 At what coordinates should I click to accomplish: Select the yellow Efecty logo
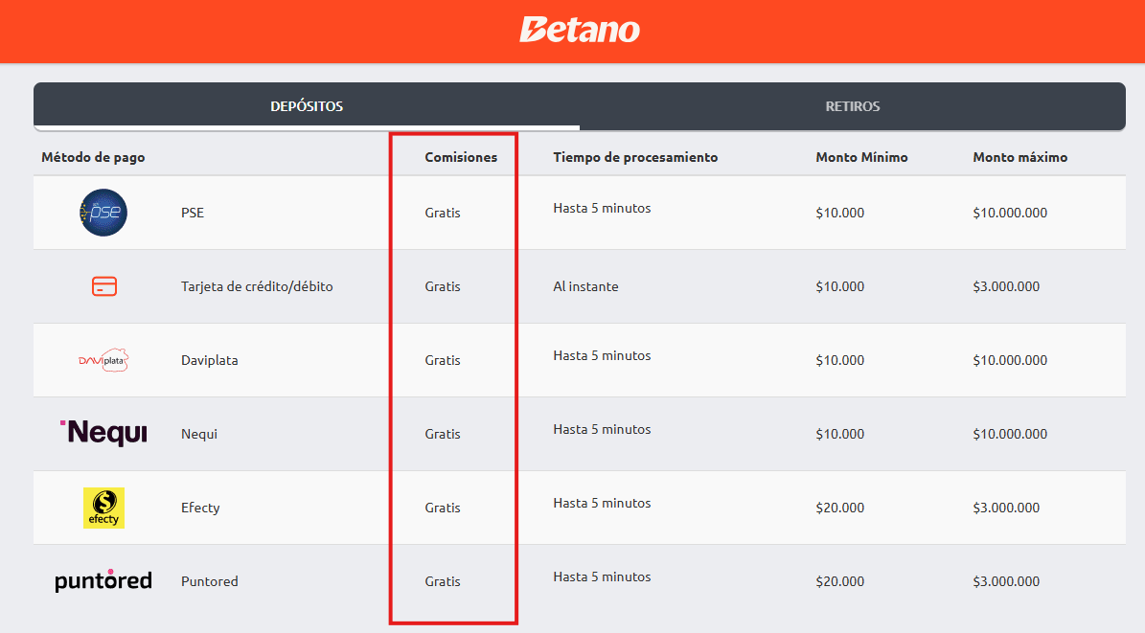(103, 508)
